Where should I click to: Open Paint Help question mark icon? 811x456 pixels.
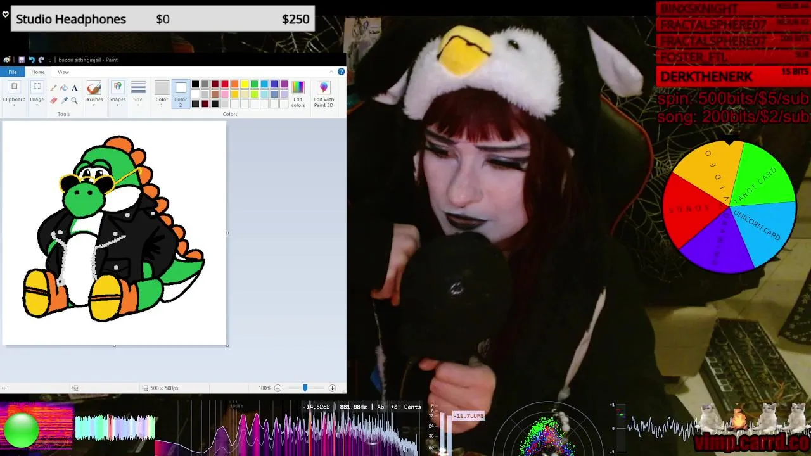pos(341,72)
